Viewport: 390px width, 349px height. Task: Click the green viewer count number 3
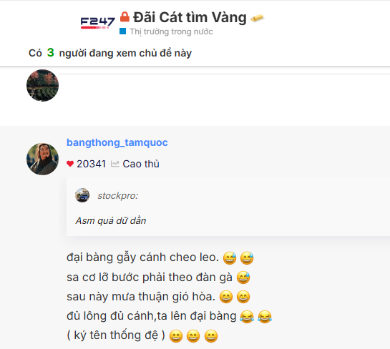[x=51, y=52]
